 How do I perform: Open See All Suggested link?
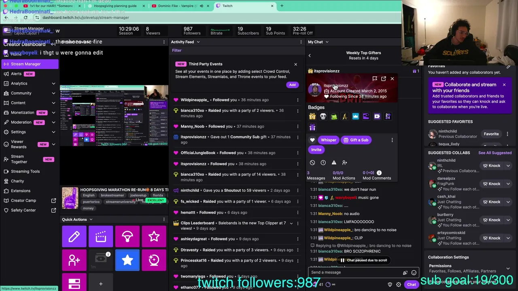[x=495, y=153]
